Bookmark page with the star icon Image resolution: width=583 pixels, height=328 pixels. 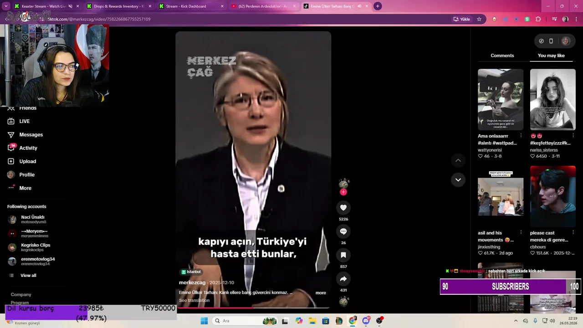[x=479, y=19]
